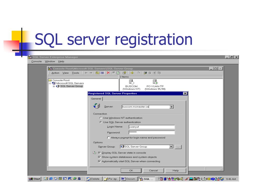Select Console Root text in the tree
This screenshot has width=256, height=192.
click(x=61, y=80)
